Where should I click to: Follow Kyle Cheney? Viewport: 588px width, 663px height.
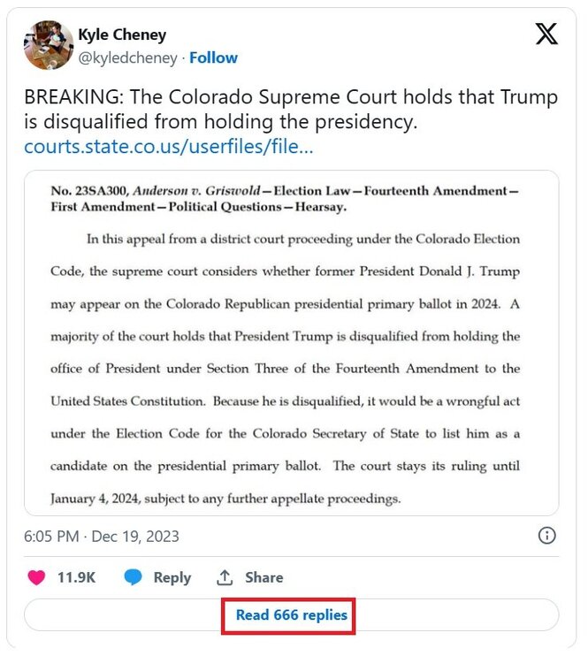(213, 57)
